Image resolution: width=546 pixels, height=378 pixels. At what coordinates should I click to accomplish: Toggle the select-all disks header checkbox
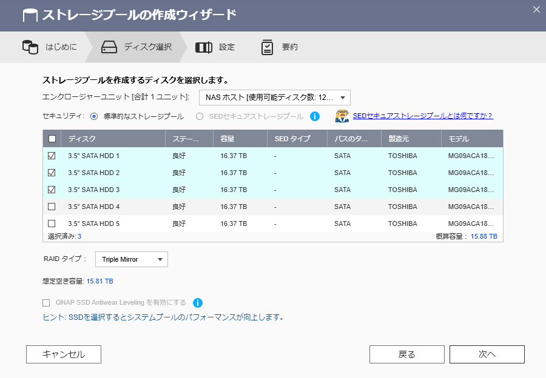click(52, 139)
